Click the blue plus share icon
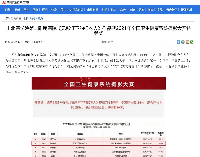Viewport: 200px width, 157px height. 178,42
